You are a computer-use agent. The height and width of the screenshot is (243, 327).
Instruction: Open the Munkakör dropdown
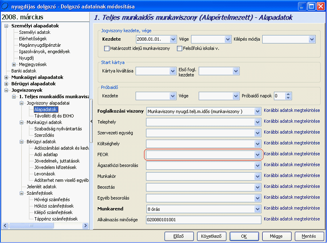click(x=258, y=177)
